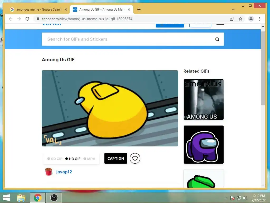Open Chrome's three-dot menu
This screenshot has width=270, height=203.
(x=259, y=19)
